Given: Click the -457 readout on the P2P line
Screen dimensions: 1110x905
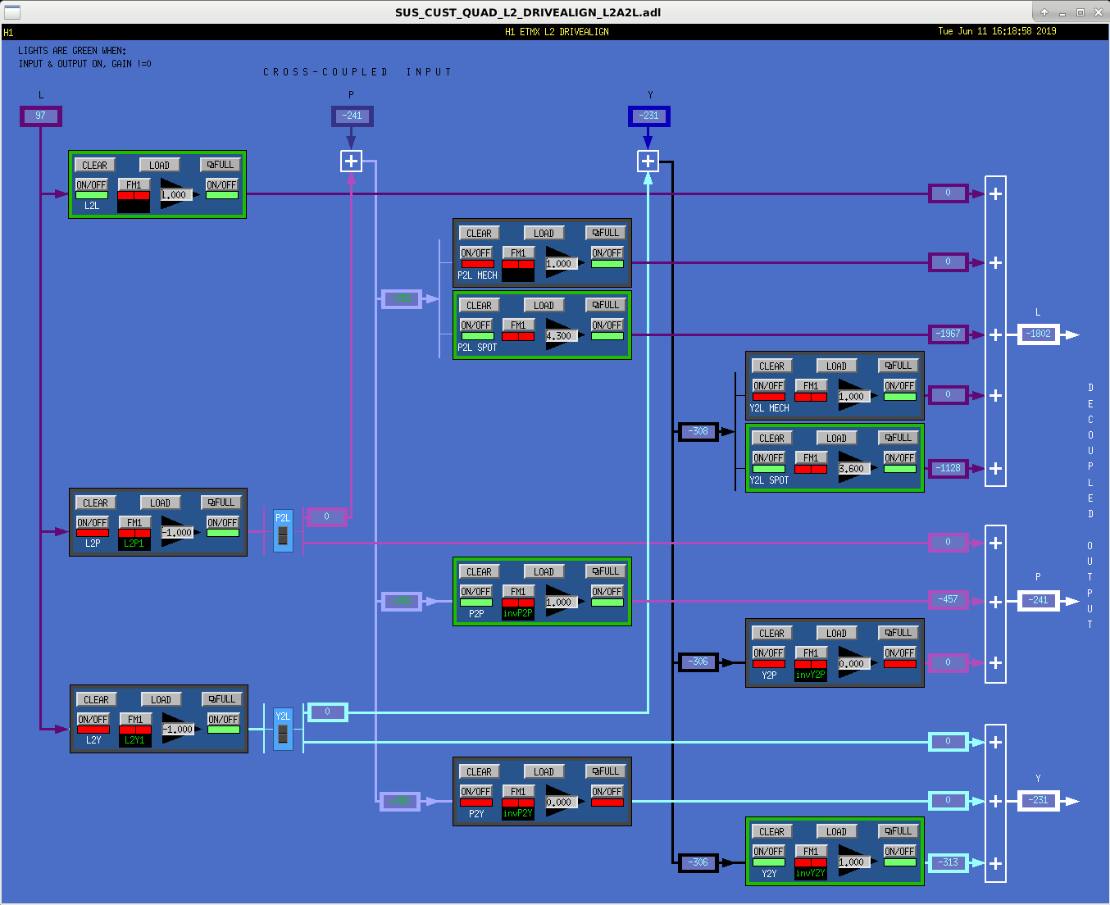Looking at the screenshot, I should (x=948, y=600).
